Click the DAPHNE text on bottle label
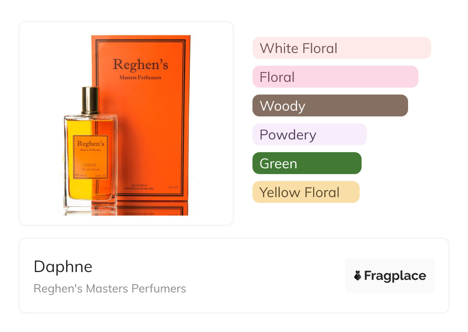Viewport: 468px width, 332px height. point(91,165)
